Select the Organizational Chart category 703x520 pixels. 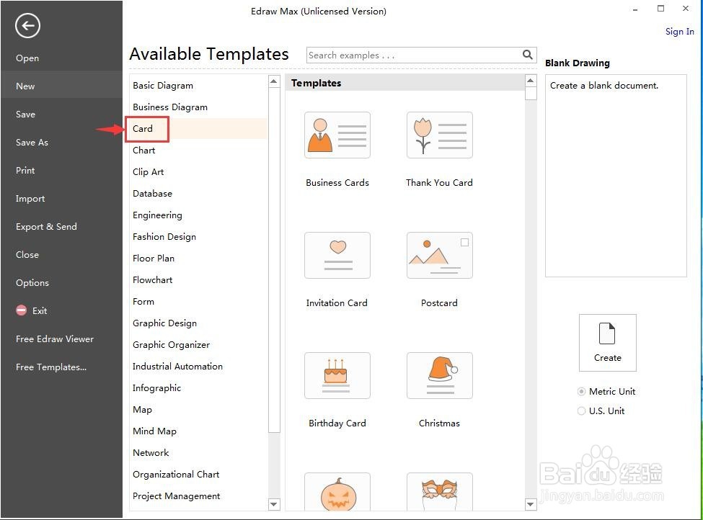176,475
